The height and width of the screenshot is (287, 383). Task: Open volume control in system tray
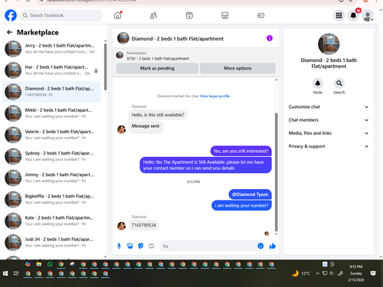click(x=332, y=273)
